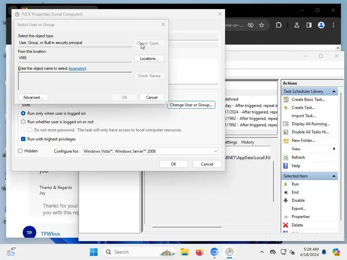347x260 pixels.
Task: Collapse the Task Scheduler Library actions section
Action: 334,91
